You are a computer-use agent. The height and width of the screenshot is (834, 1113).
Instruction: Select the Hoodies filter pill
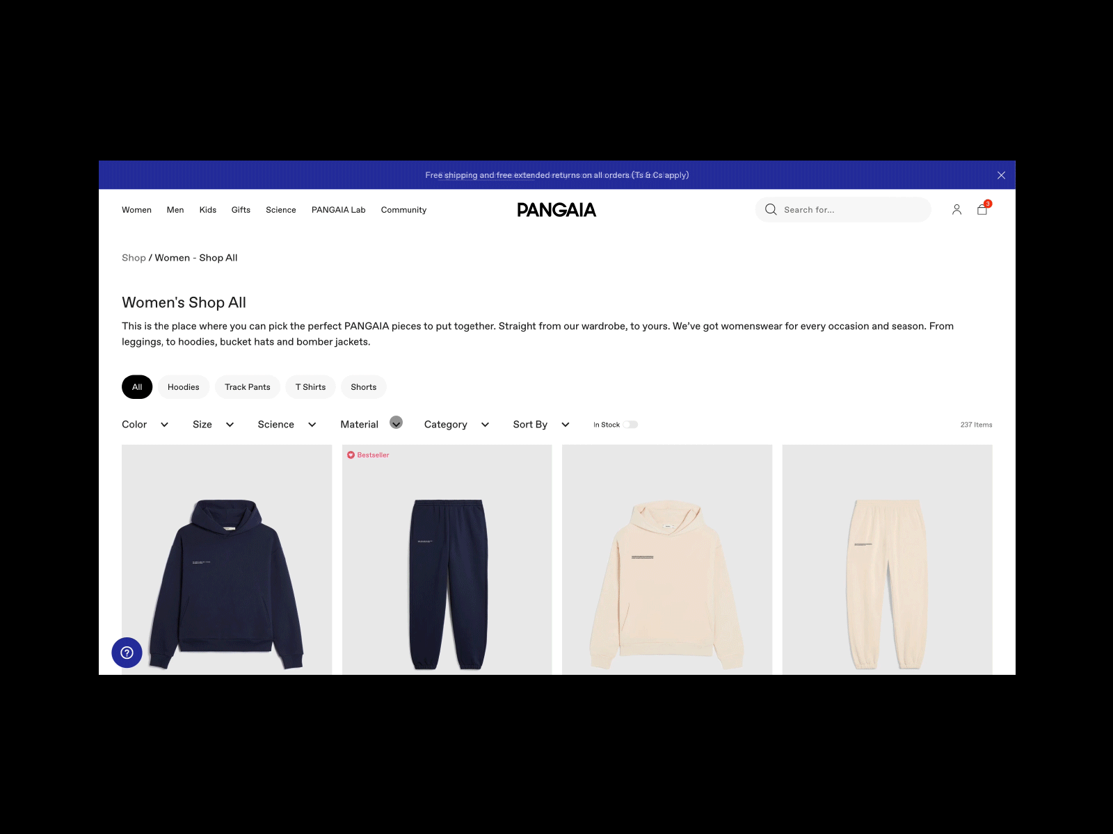[x=184, y=387]
